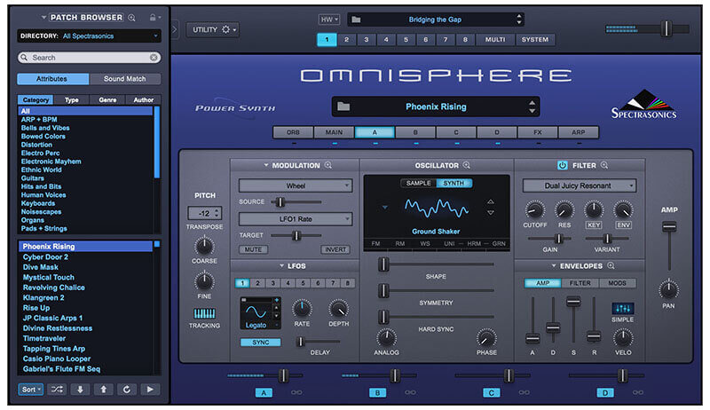Click the SYSTEM button
710x410 pixels.
(535, 39)
